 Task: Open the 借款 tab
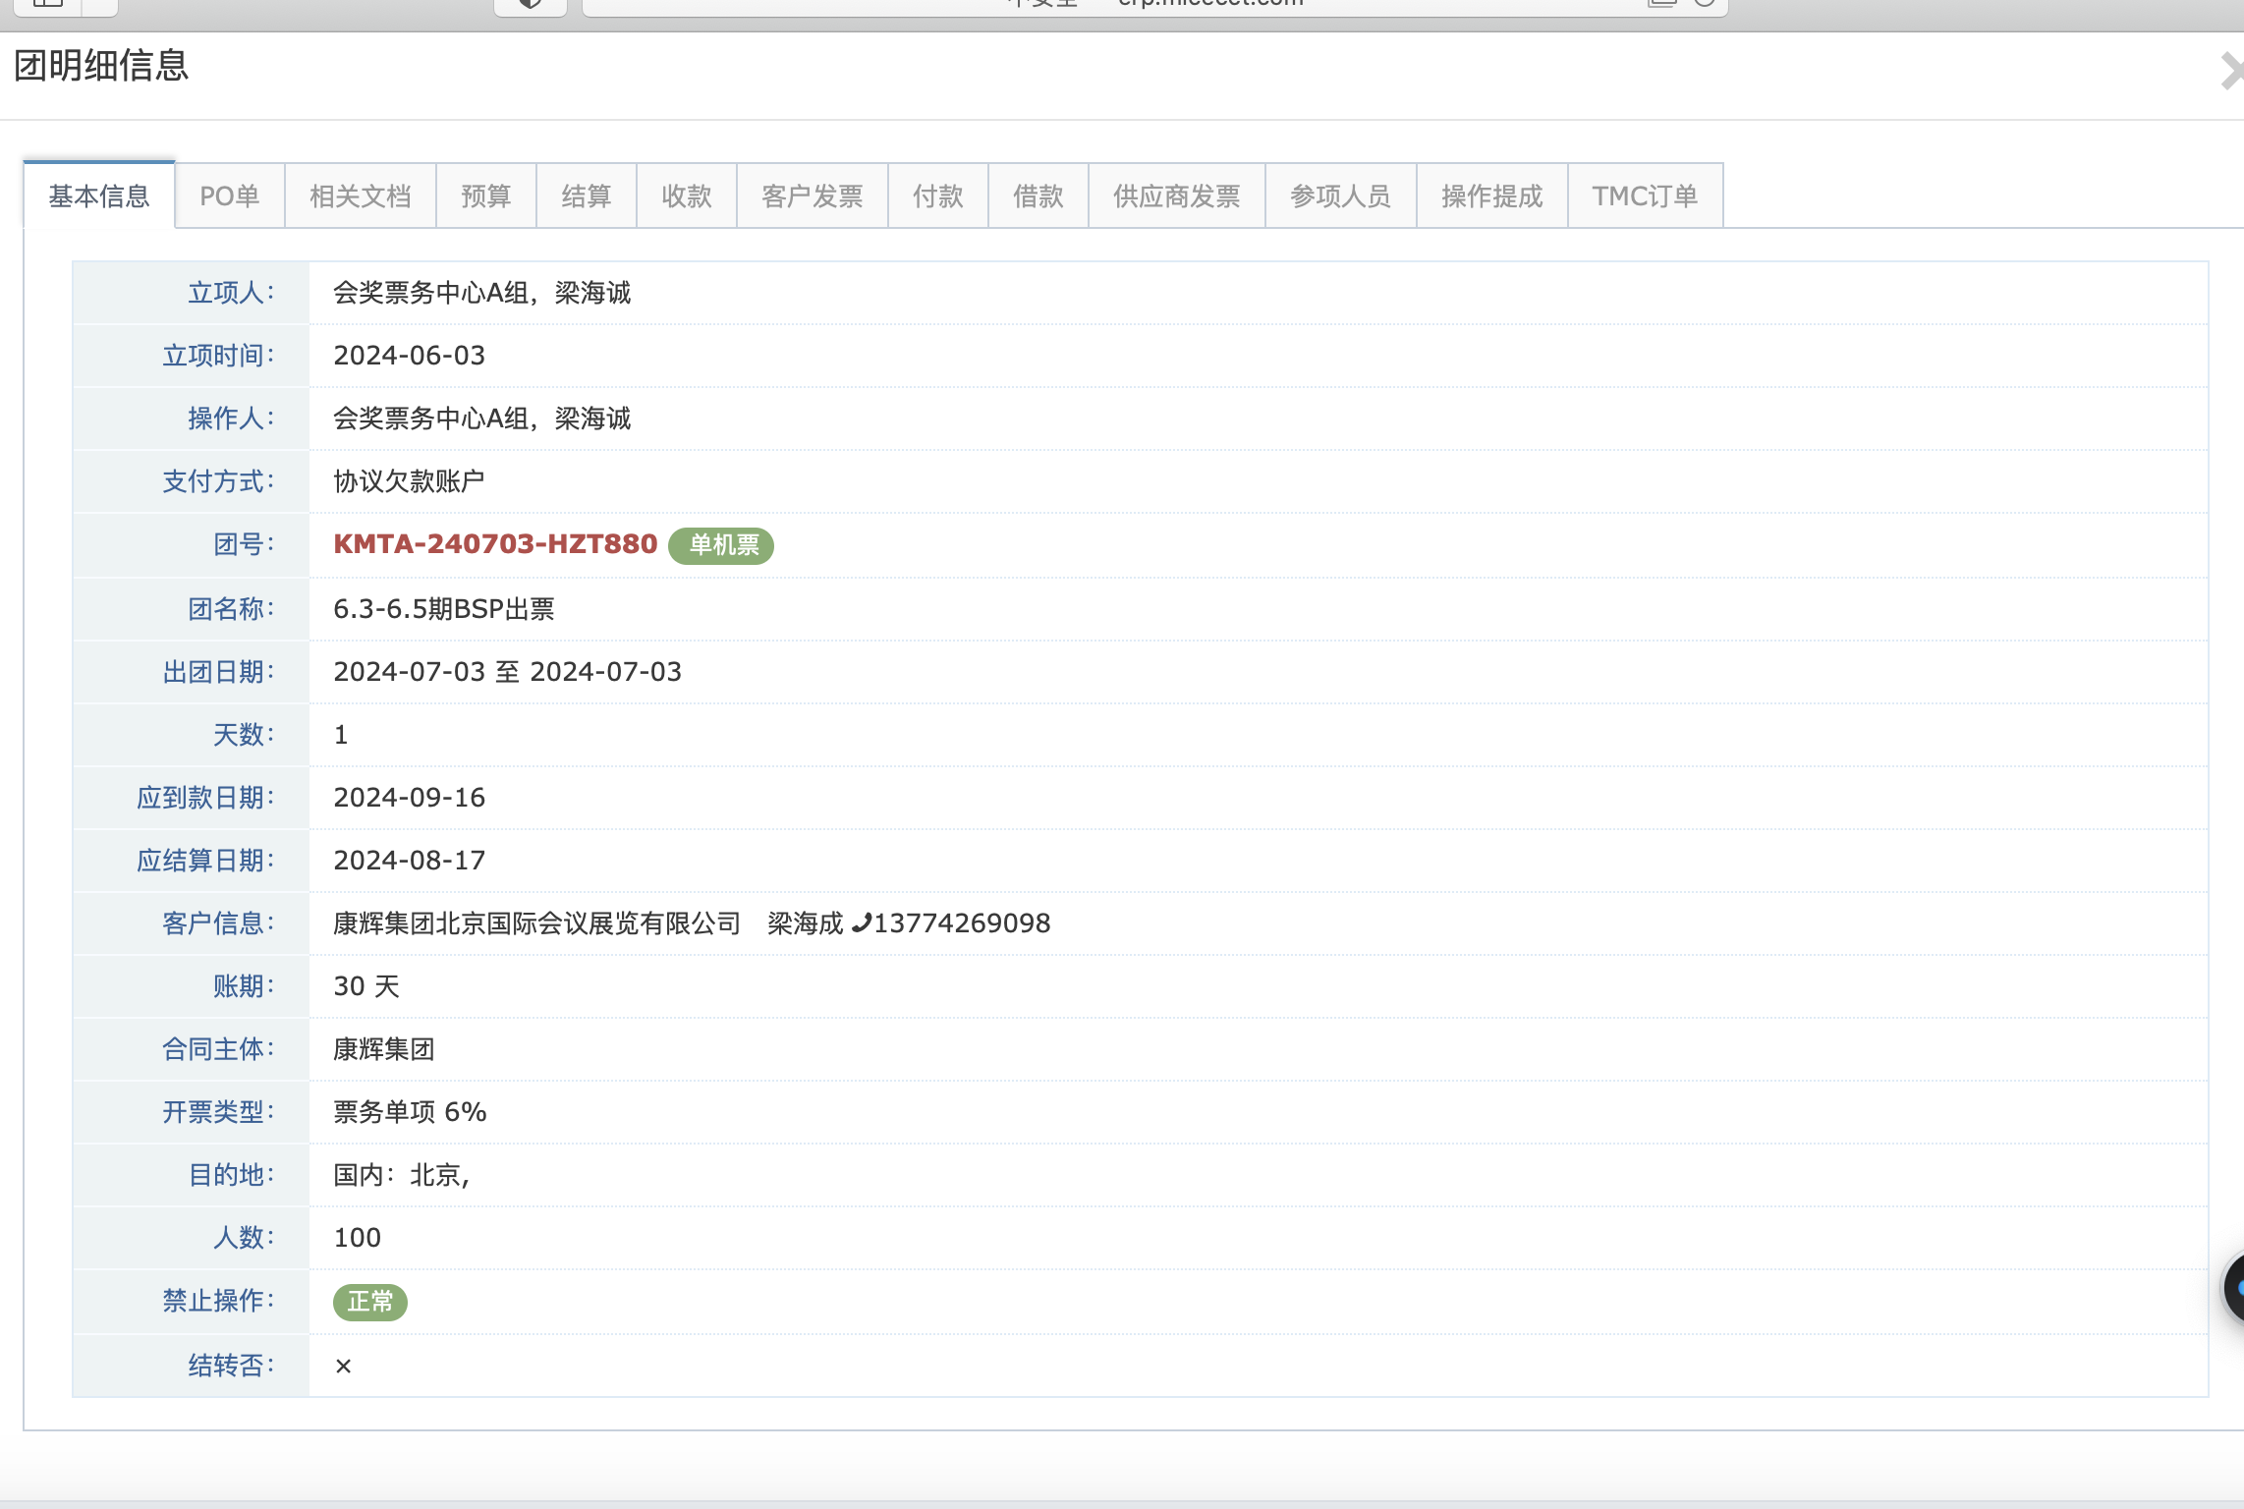[1038, 196]
